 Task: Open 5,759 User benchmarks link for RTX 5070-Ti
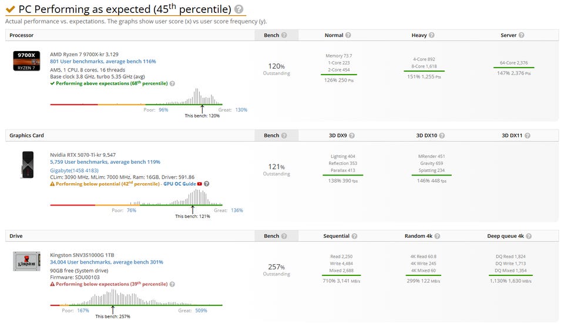coord(105,162)
